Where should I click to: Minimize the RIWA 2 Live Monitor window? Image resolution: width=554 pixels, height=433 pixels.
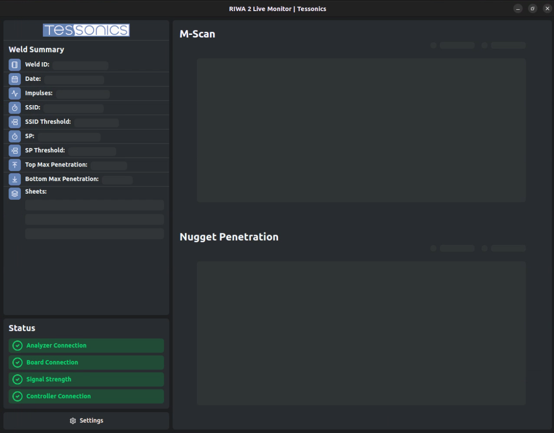point(518,9)
